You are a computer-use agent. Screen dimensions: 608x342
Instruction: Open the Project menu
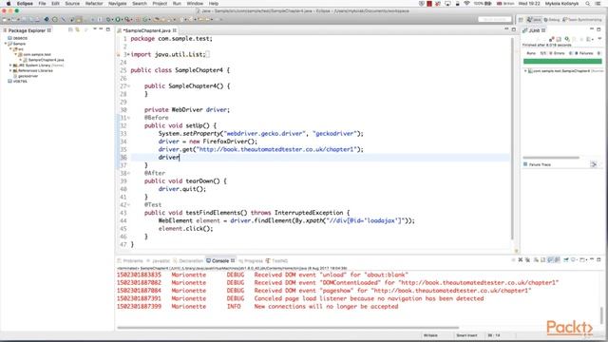(x=160, y=4)
